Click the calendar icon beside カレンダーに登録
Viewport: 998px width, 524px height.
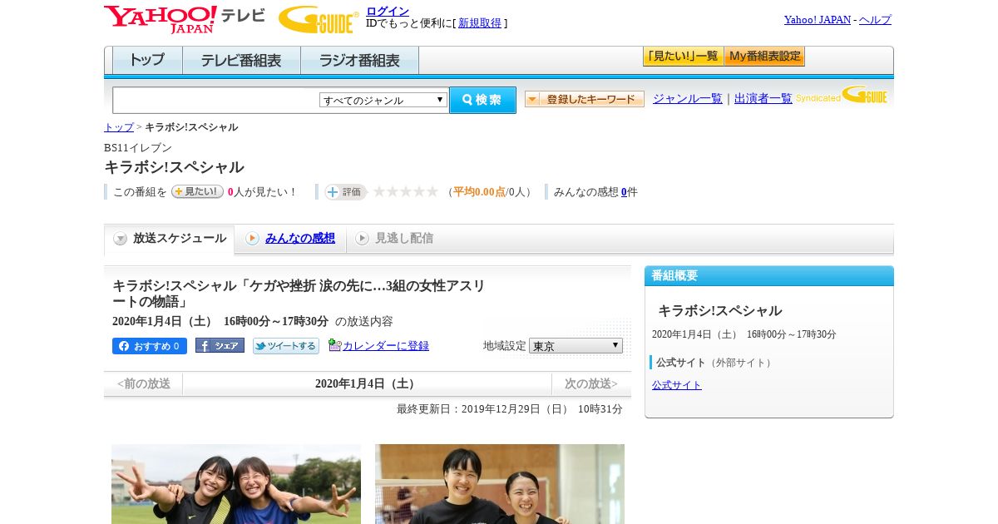point(334,344)
